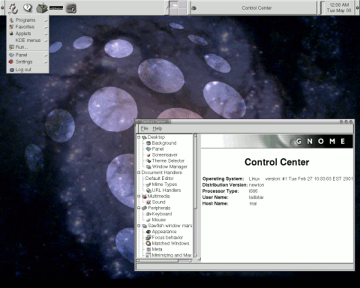The height and width of the screenshot is (288, 360).
Task: Open the GNOME foot main menu
Action: (x=13, y=8)
